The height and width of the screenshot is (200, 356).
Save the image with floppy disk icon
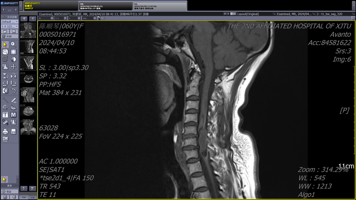(x=13, y=131)
